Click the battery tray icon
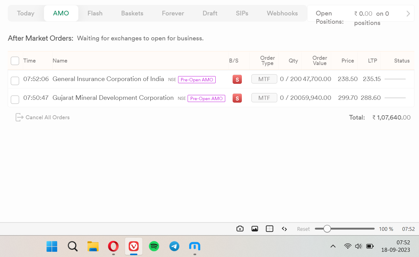Viewport: 419px width, 257px height. pos(370,246)
